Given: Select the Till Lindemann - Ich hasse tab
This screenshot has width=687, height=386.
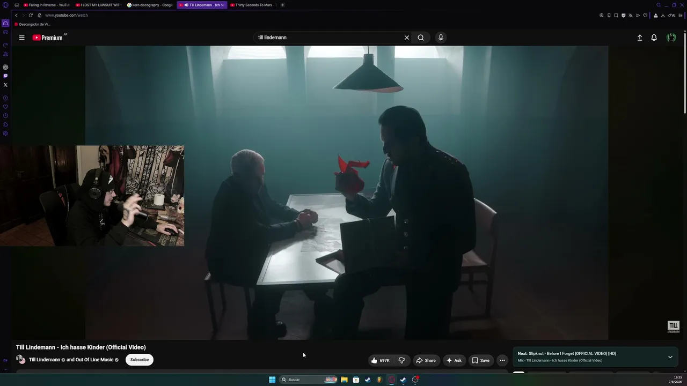Looking at the screenshot, I should [202, 5].
